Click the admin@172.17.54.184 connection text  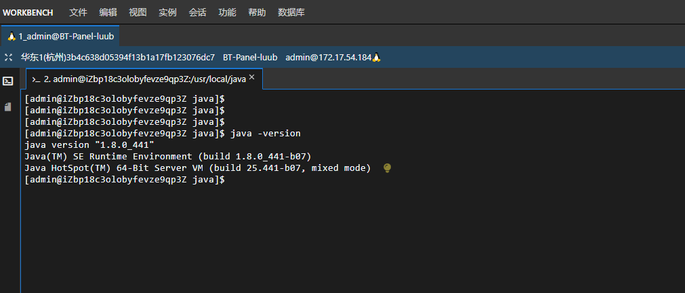(x=328, y=57)
